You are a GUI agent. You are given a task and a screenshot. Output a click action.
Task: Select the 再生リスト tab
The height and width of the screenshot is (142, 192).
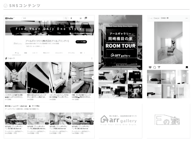click(x=46, y=53)
